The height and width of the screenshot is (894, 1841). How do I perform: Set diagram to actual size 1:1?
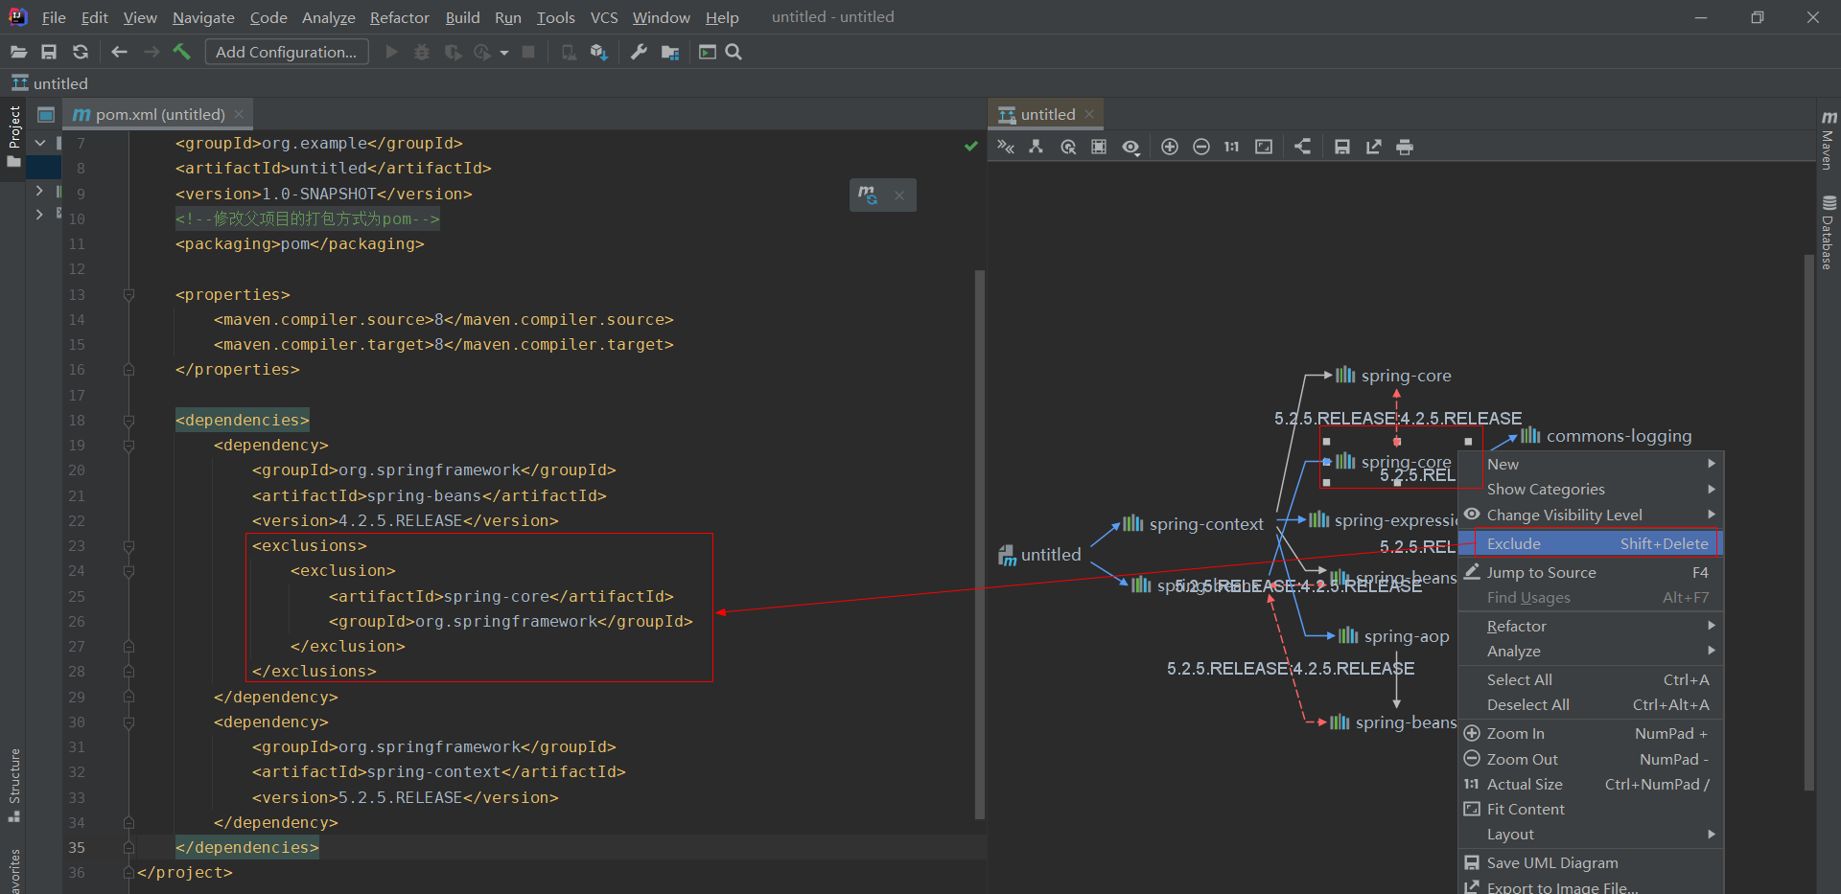[1232, 147]
